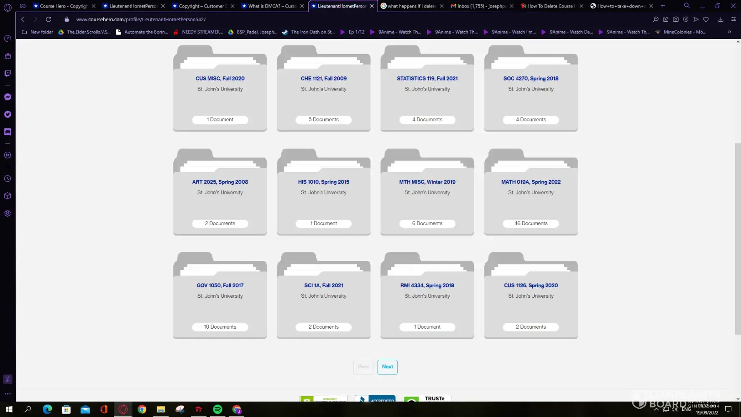Expand hidden system tray icons
Screen dimensions: 741x417
pyautogui.click(x=656, y=409)
